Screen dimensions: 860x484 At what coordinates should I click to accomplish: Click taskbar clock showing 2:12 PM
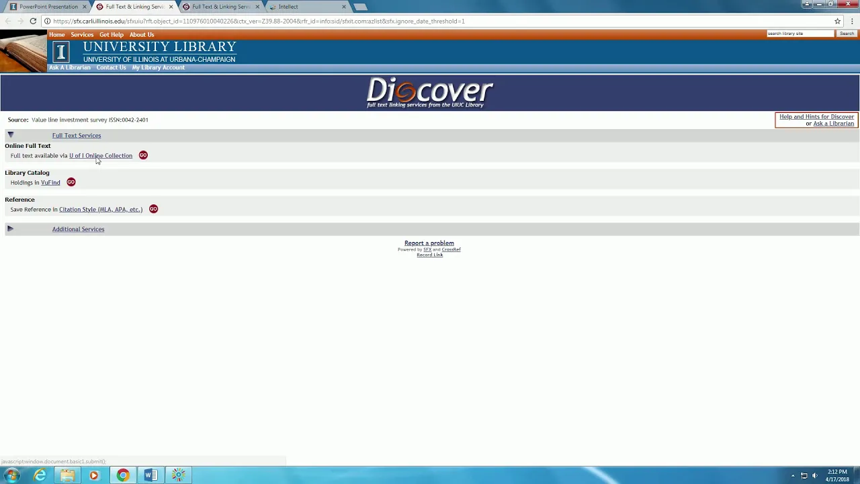[x=837, y=475]
